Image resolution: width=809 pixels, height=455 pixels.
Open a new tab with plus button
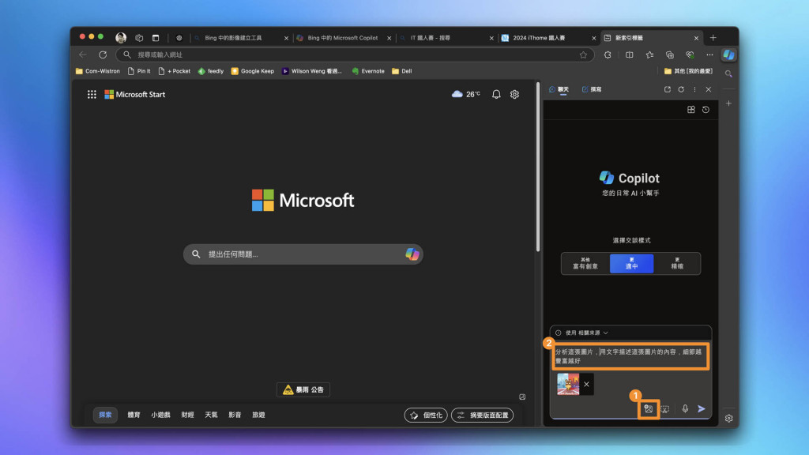tap(713, 38)
